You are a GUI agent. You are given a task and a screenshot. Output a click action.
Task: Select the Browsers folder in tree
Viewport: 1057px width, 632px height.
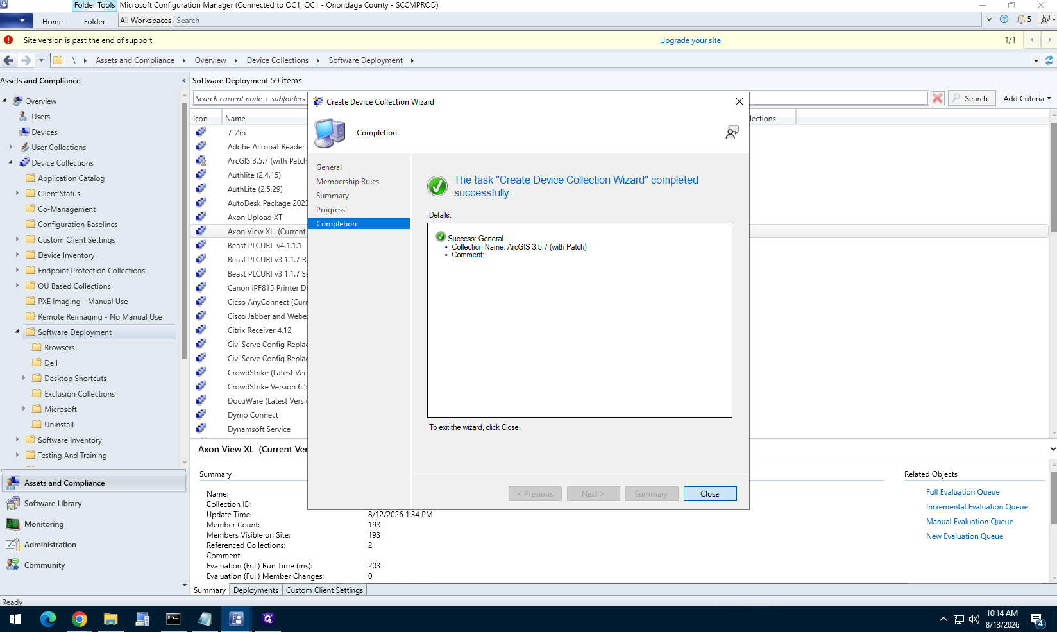pyautogui.click(x=60, y=348)
